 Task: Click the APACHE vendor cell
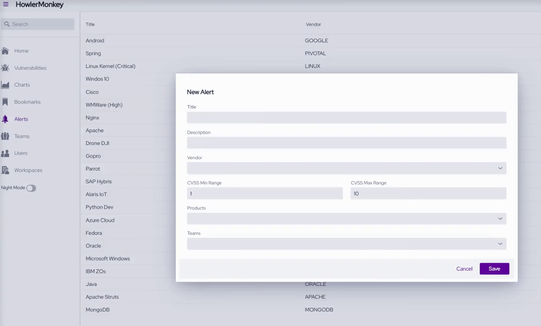click(x=315, y=297)
